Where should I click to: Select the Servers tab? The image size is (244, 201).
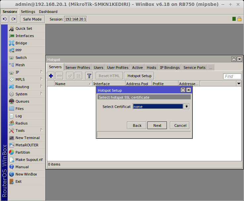55,67
